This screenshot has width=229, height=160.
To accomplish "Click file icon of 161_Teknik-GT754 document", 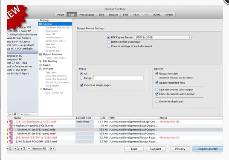I will (11, 137).
